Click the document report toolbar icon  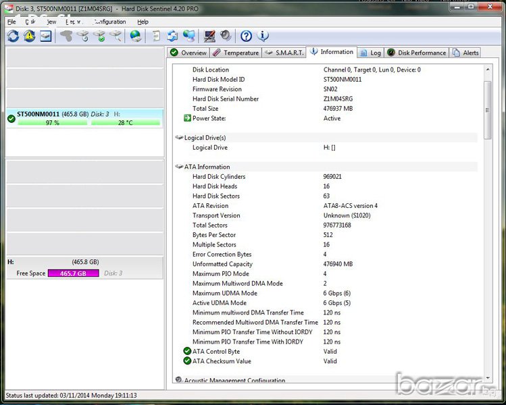coord(156,36)
